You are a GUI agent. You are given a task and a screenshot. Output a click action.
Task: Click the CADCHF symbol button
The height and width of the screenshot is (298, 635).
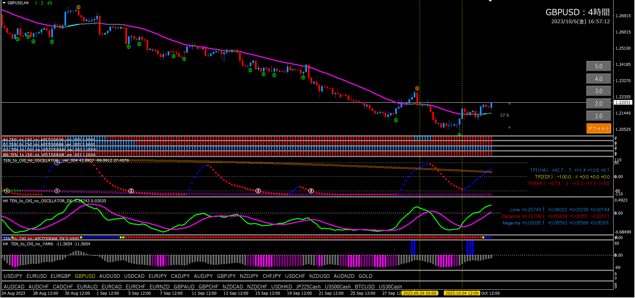[63, 287]
